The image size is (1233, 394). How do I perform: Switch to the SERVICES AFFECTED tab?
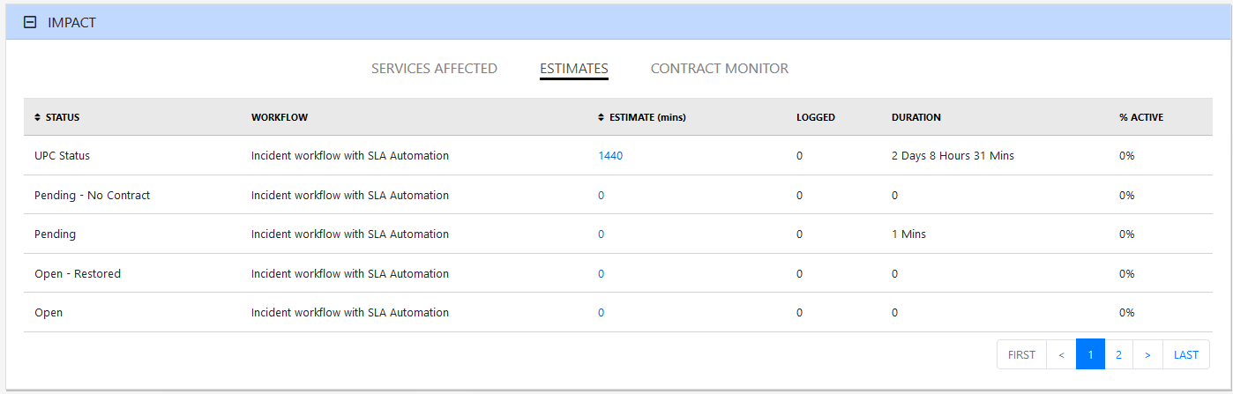434,69
